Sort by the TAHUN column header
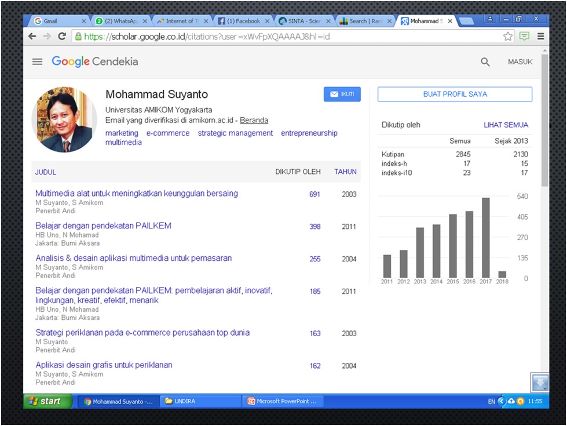Image resolution: width=567 pixels, height=426 pixels. [345, 172]
